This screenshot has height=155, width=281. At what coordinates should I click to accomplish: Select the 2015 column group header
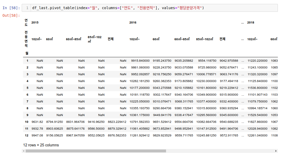tap(35, 22)
